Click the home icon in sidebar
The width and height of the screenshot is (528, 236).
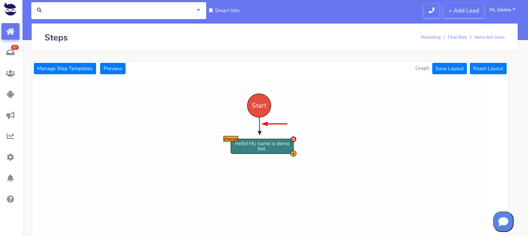pos(10,32)
